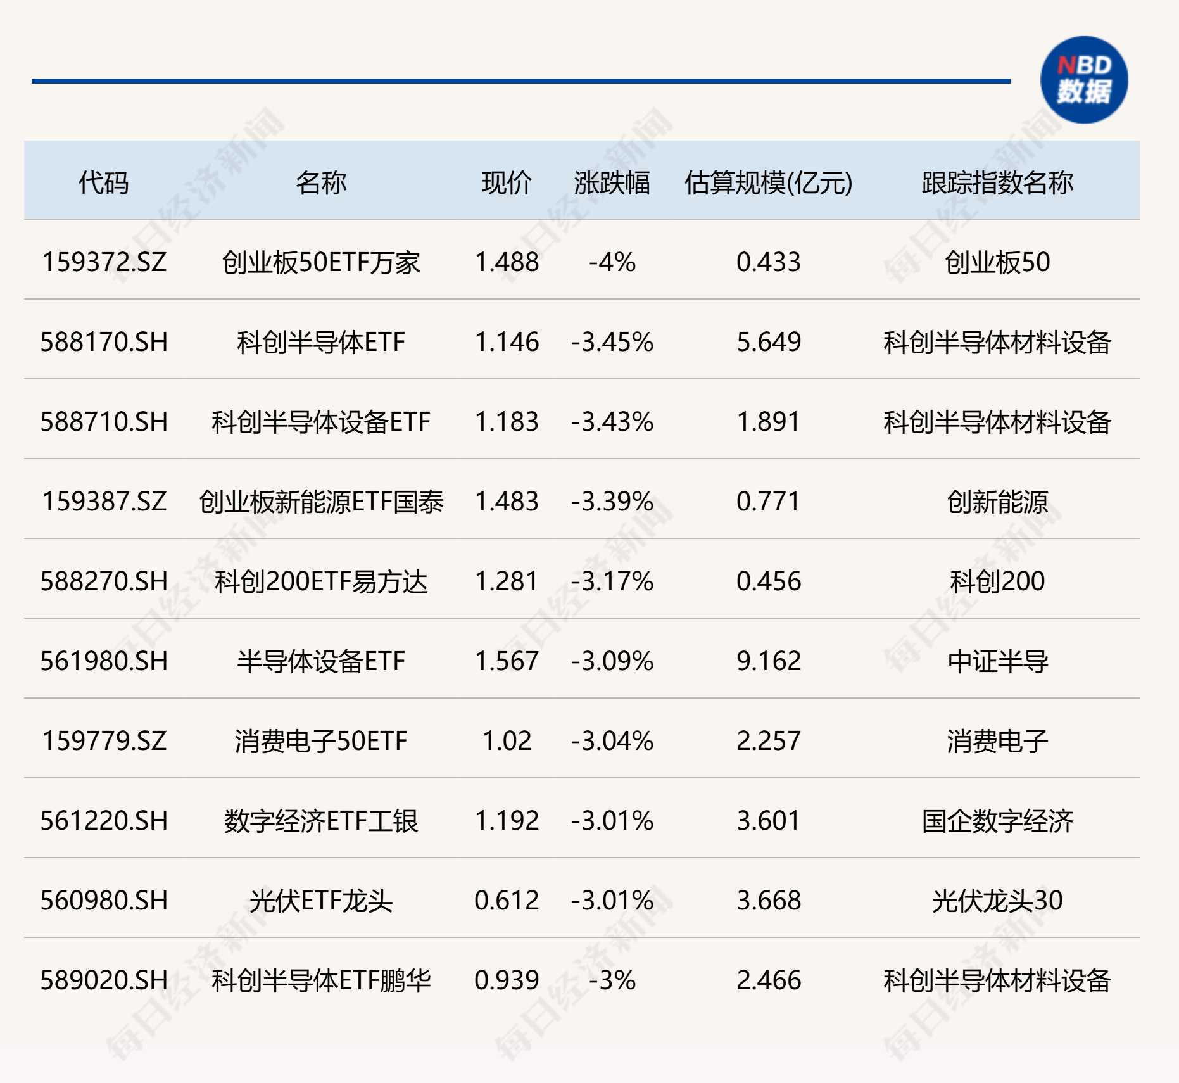Select code 560980.SH

104,901
